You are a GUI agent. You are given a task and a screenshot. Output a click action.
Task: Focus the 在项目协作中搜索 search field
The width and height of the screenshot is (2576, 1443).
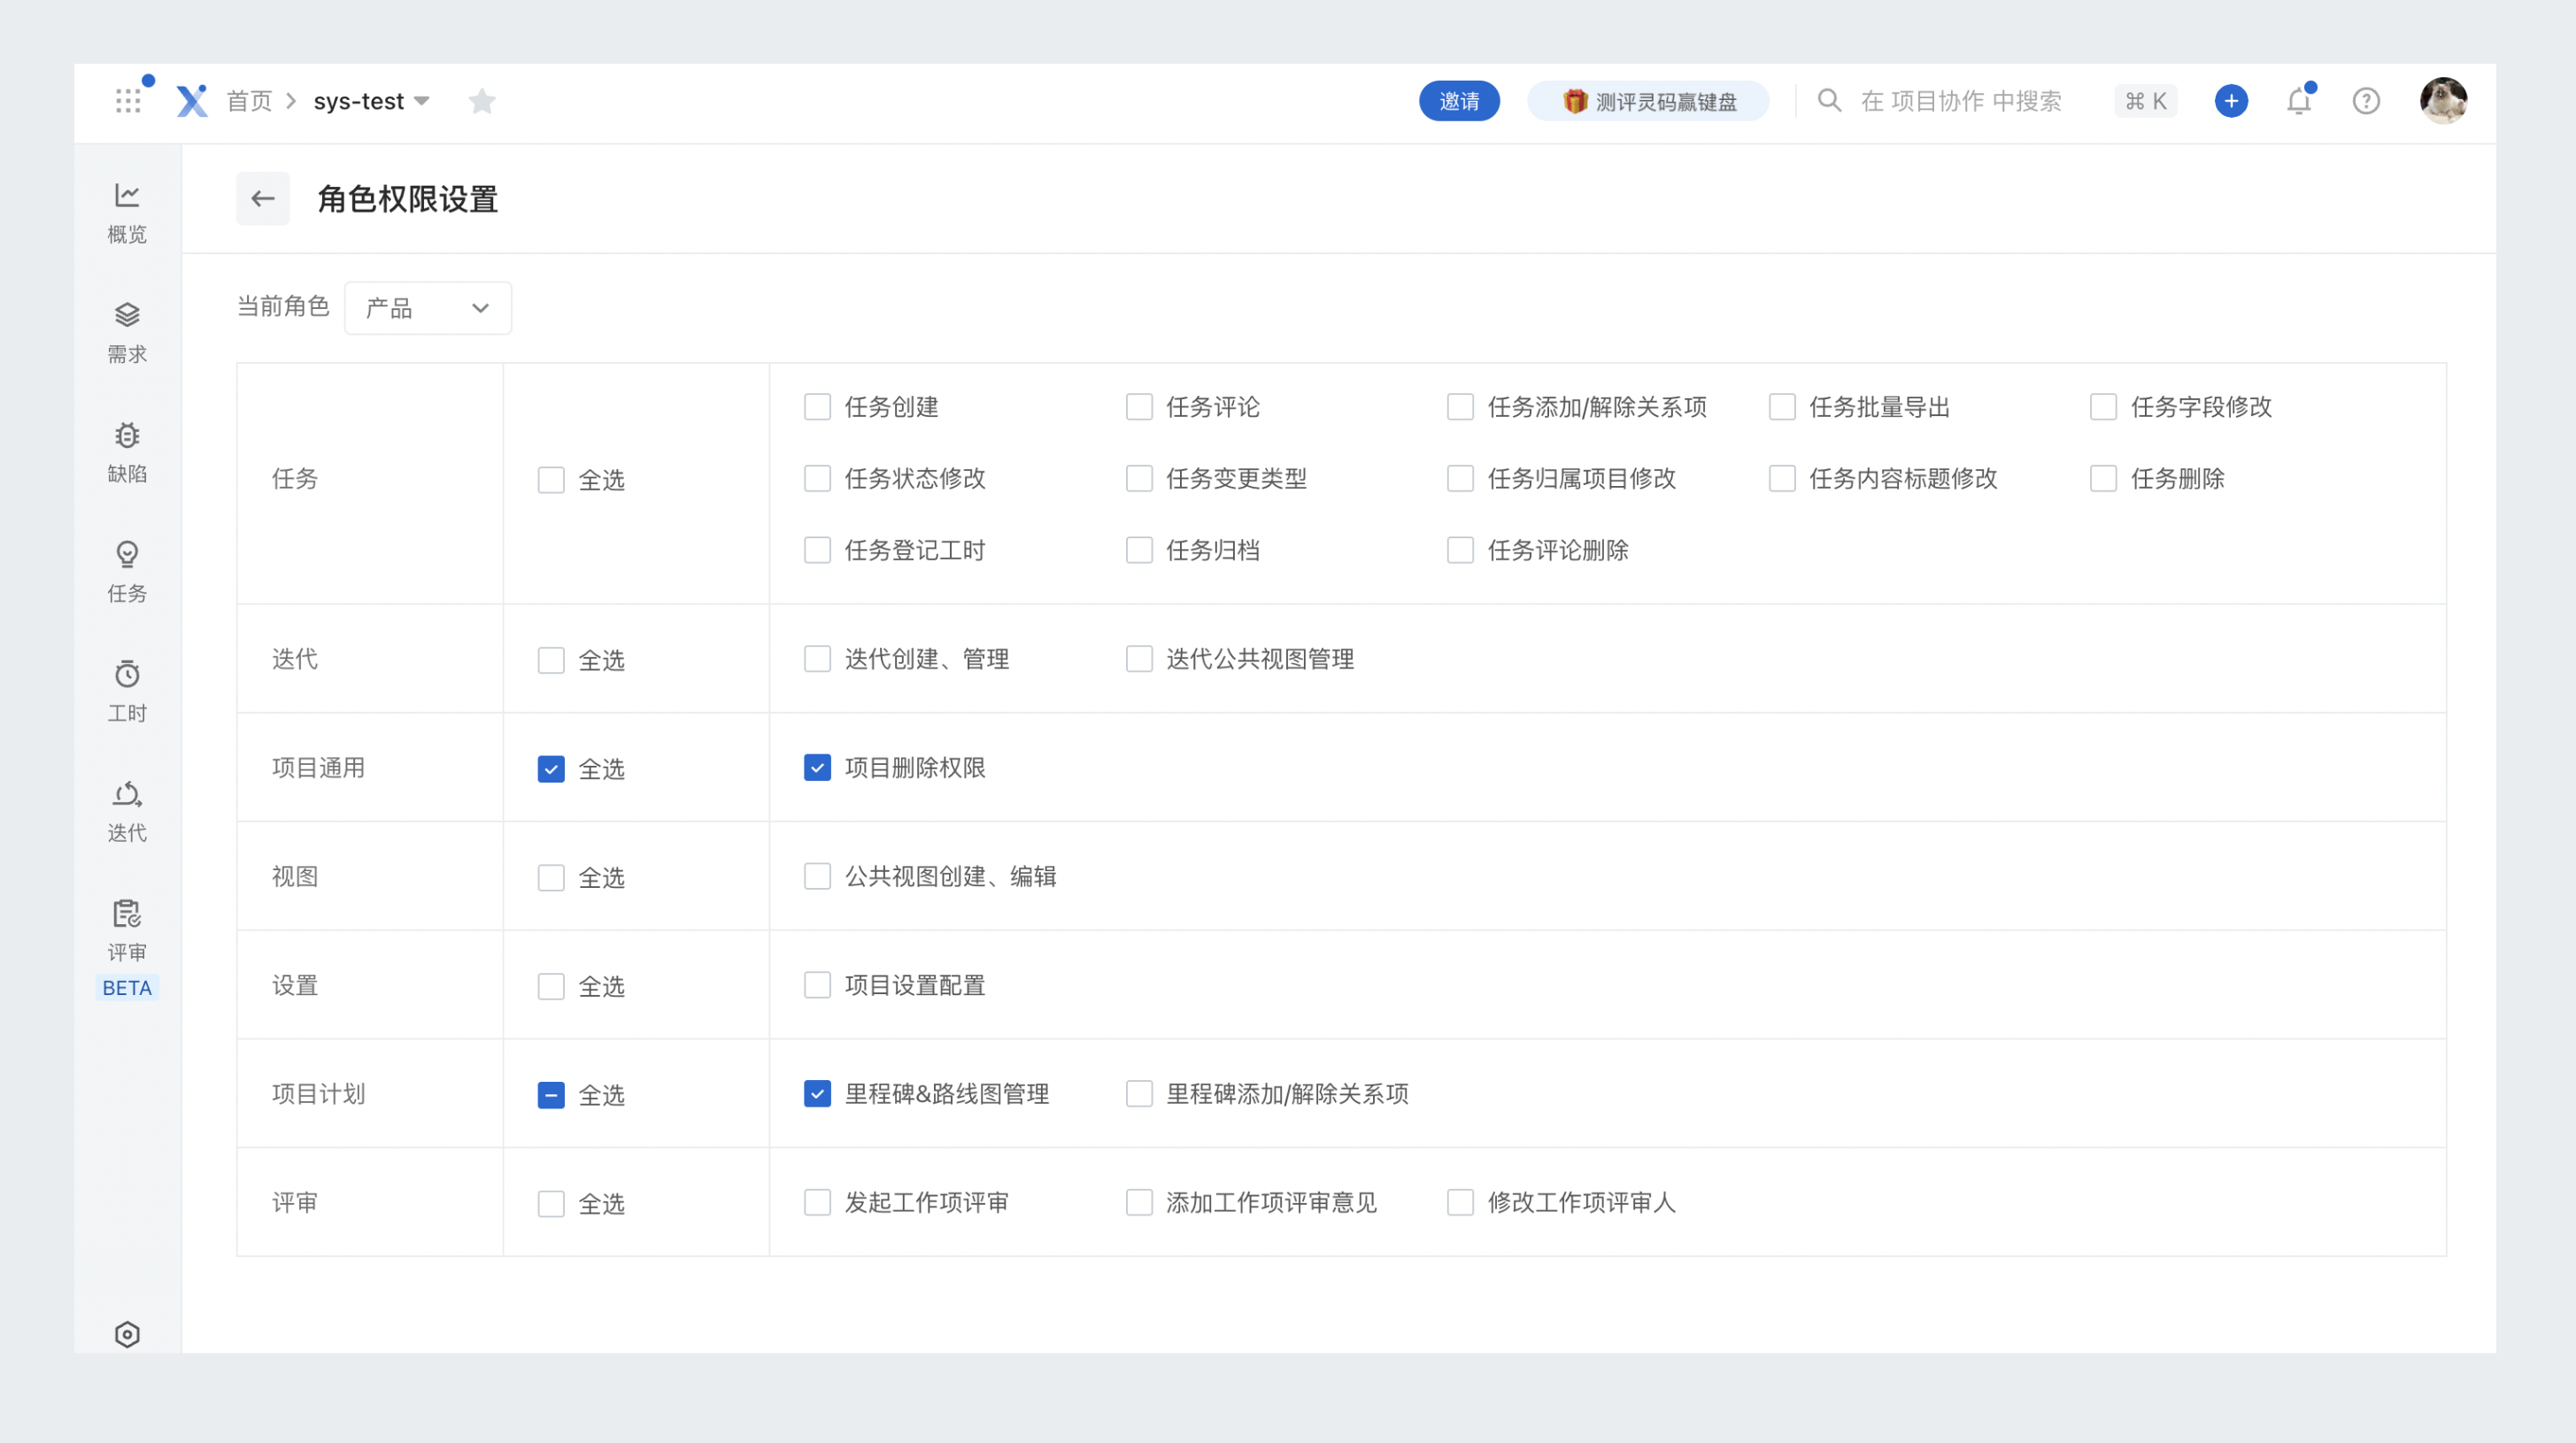click(x=1960, y=101)
